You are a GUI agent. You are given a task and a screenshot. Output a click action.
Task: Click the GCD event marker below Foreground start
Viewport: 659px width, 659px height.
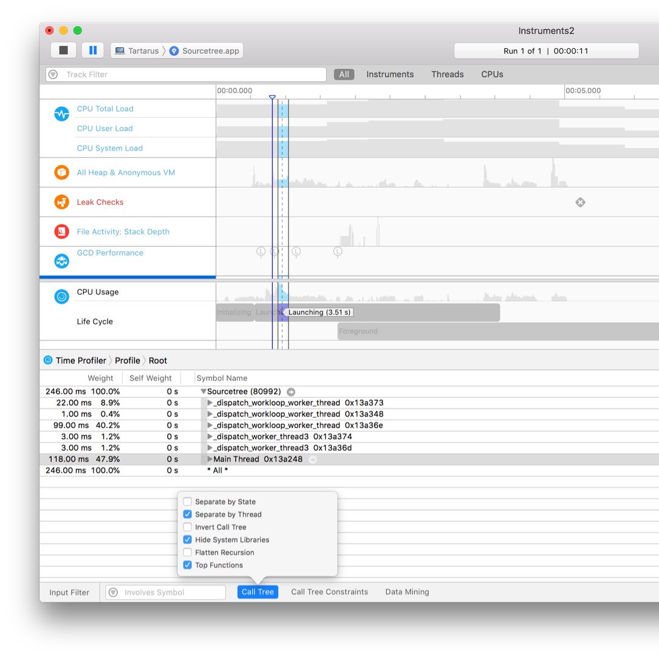pos(338,251)
